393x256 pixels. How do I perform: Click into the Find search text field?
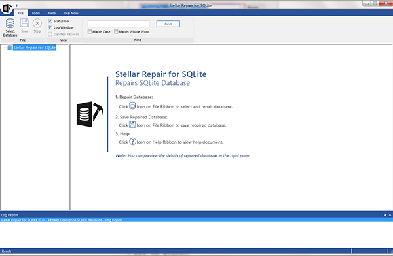119,24
